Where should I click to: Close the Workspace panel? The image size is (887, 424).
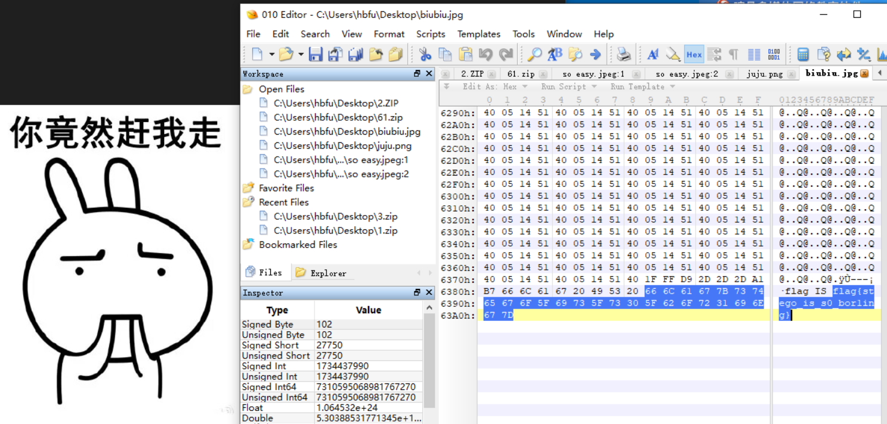click(x=429, y=74)
